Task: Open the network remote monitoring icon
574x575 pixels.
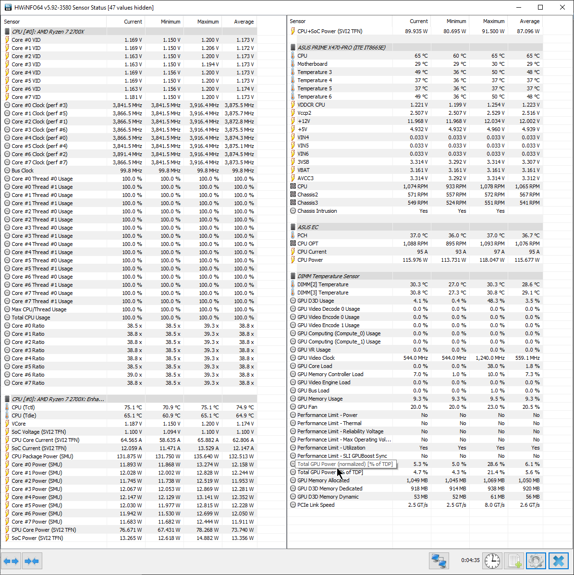Action: 439,561
